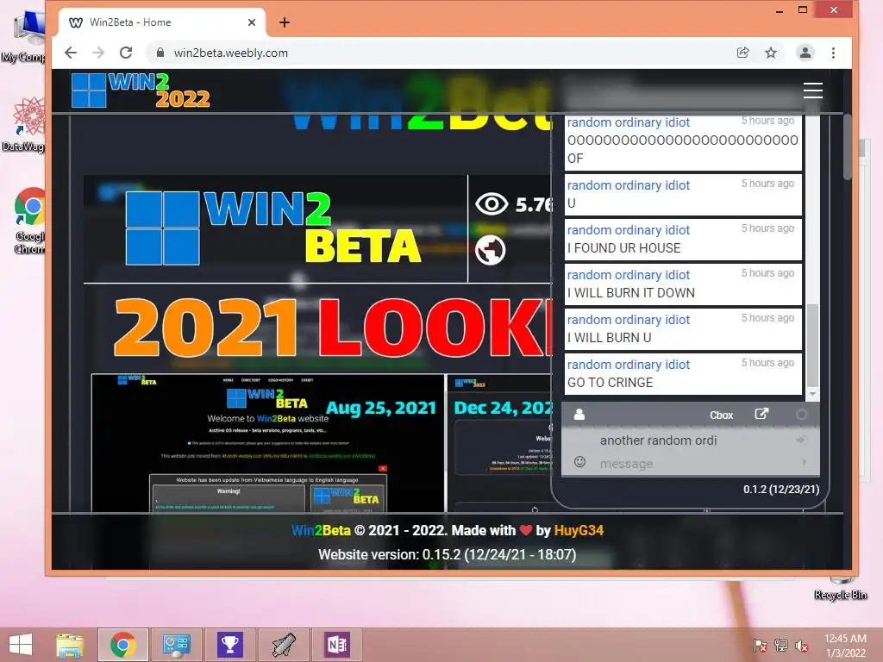The width and height of the screenshot is (883, 662).
Task: Click the Cbox user profile icon
Action: click(x=579, y=415)
